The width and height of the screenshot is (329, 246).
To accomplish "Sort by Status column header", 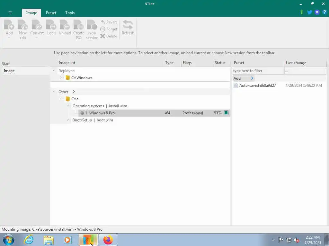I will coord(220,63).
